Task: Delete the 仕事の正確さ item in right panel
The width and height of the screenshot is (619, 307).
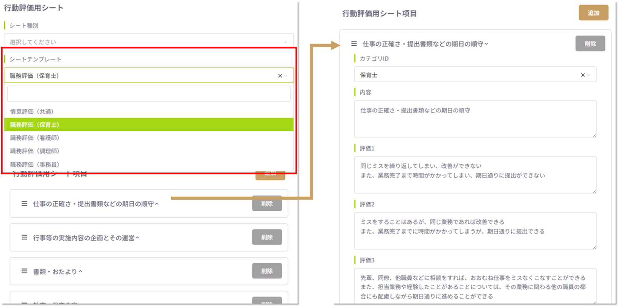Action: (590, 44)
